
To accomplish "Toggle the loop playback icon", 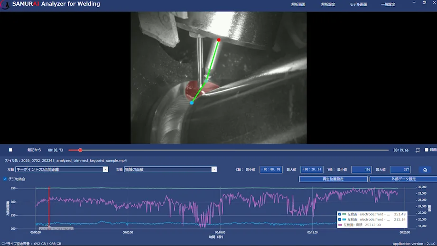I will tap(418, 150).
